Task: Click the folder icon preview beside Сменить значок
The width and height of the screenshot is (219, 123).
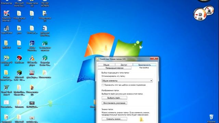Action: [141, 119]
